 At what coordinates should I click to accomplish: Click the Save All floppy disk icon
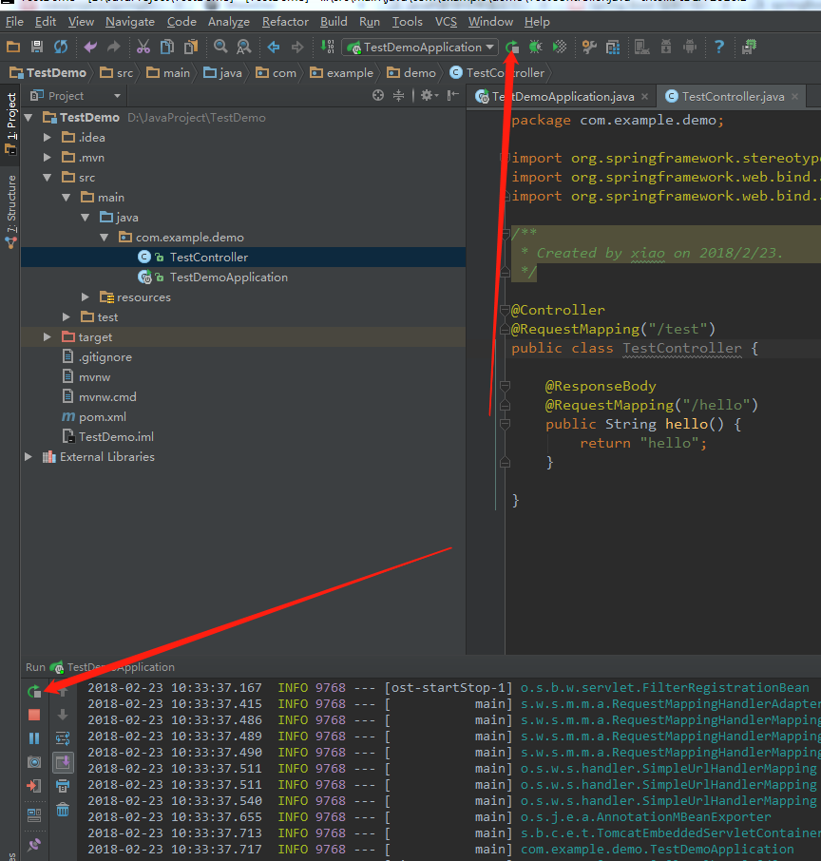37,48
